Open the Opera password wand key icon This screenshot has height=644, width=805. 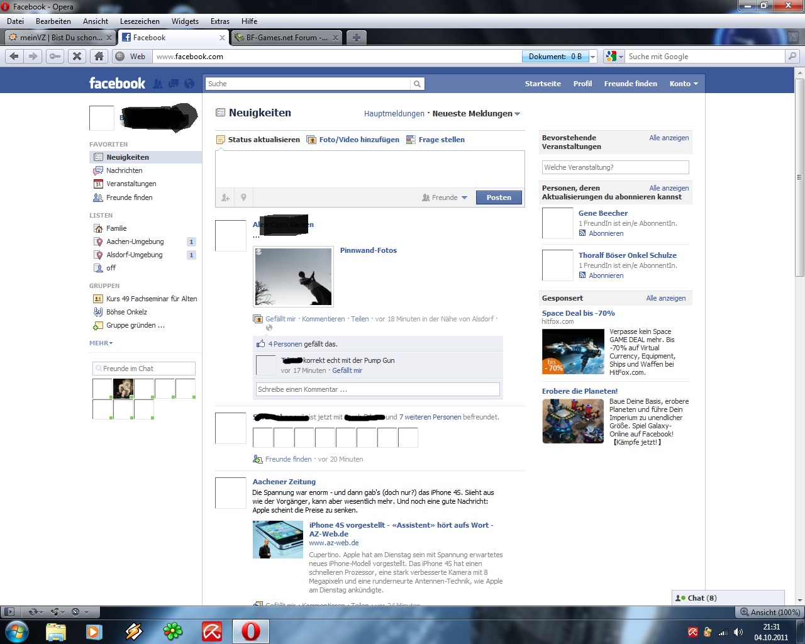pos(55,56)
